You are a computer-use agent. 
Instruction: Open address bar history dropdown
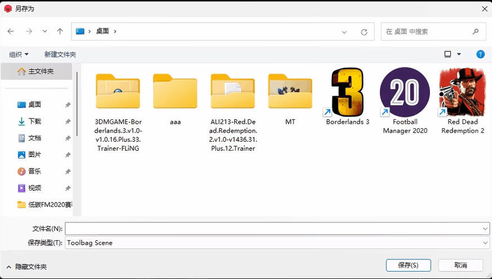(344, 32)
